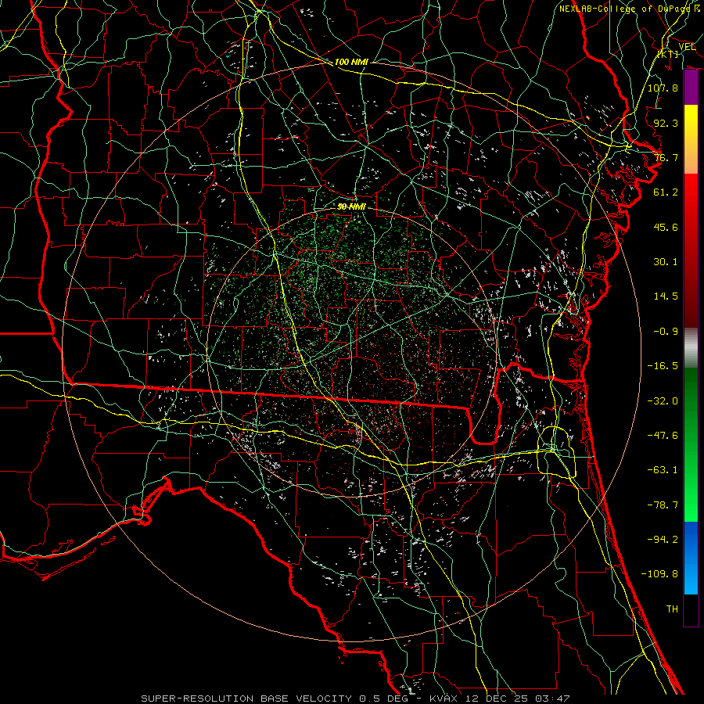
Task: Click the 76.7 legend value
Action: click(x=666, y=157)
